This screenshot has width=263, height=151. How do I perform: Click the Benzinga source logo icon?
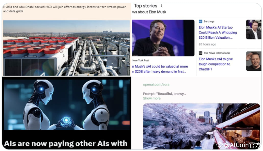click(200, 21)
